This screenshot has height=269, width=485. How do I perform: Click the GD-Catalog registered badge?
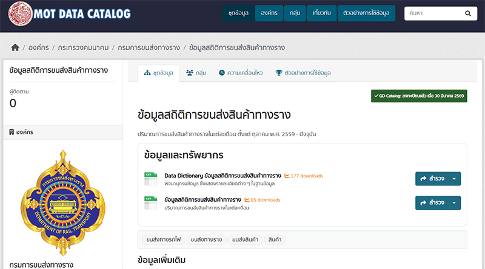[x=420, y=96]
